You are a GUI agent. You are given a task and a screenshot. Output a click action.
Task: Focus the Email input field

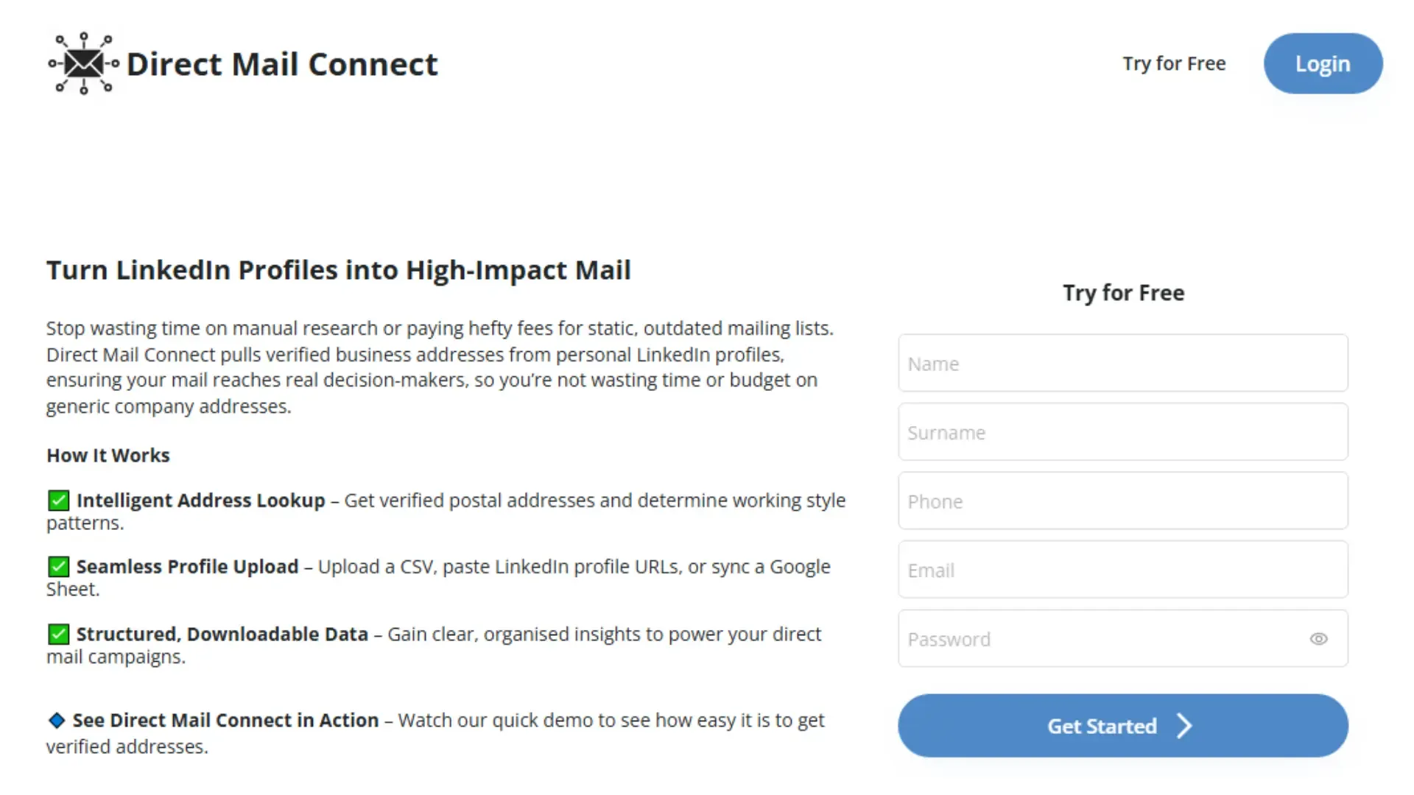click(x=1123, y=570)
